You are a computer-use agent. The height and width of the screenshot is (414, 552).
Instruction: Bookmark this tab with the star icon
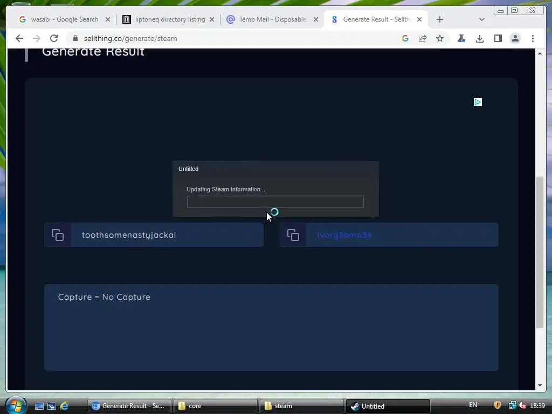click(x=440, y=38)
